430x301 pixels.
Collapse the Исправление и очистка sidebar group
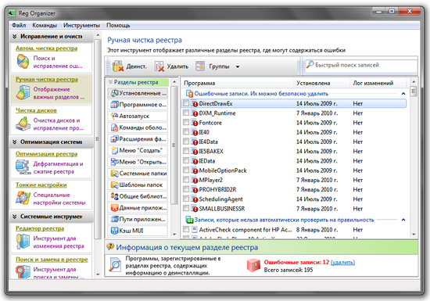coord(15,36)
